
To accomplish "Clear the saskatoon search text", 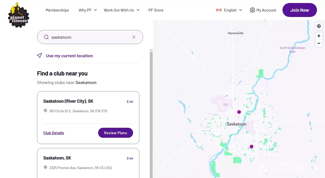I will (x=134, y=37).
